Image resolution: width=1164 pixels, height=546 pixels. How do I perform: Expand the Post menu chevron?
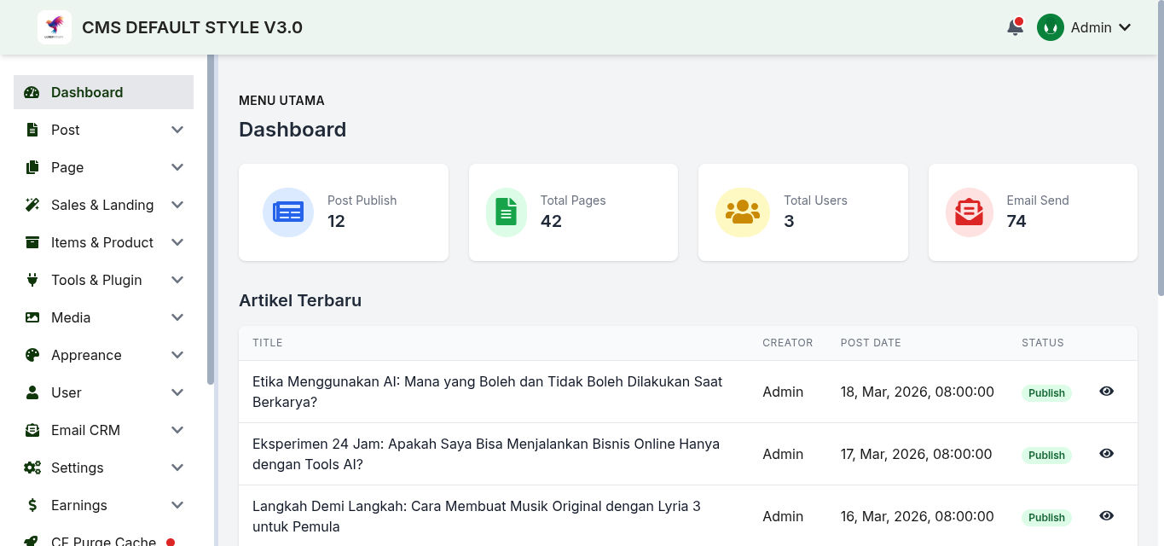[x=177, y=130]
